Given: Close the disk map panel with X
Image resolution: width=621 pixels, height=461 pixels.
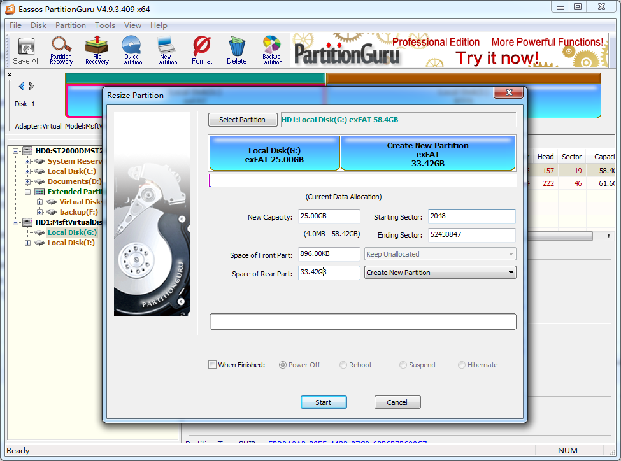Looking at the screenshot, I should [10, 74].
